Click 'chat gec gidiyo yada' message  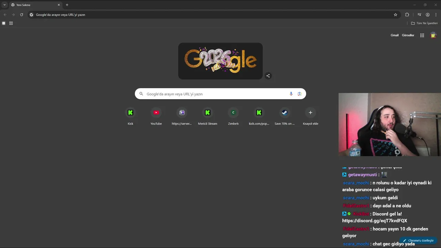pyautogui.click(x=393, y=244)
